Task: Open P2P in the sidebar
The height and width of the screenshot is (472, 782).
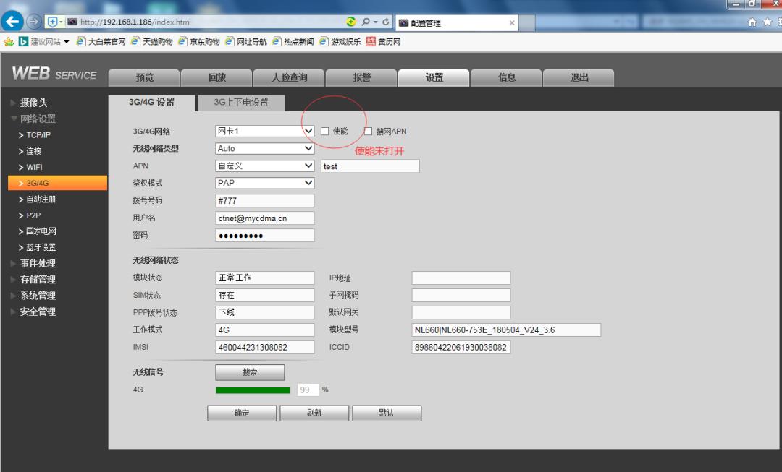Action: coord(33,215)
